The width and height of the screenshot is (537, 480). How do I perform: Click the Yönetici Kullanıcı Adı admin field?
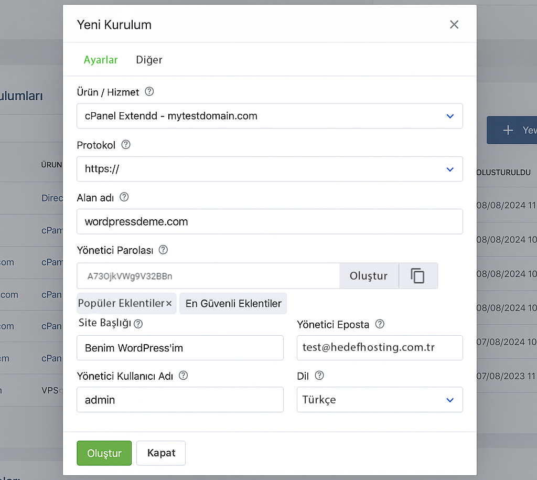pyautogui.click(x=180, y=400)
